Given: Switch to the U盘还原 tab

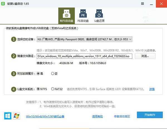Looking at the screenshot, I should (x=99, y=16).
